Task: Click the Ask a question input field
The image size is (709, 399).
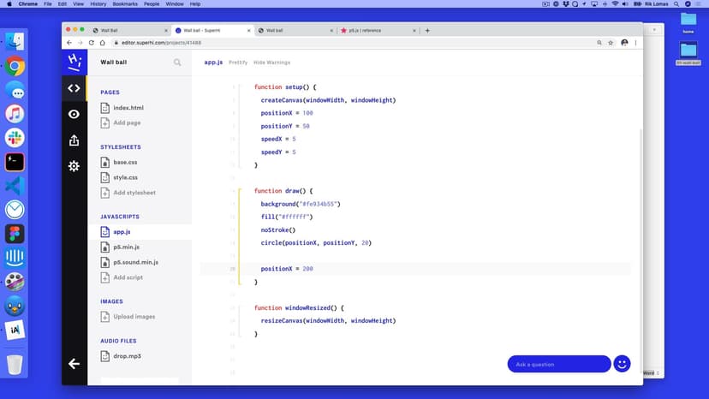Action: pyautogui.click(x=558, y=364)
